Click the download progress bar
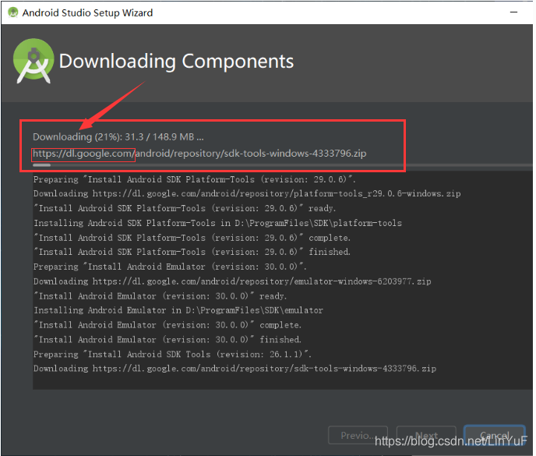536x456 pixels. (x=282, y=165)
